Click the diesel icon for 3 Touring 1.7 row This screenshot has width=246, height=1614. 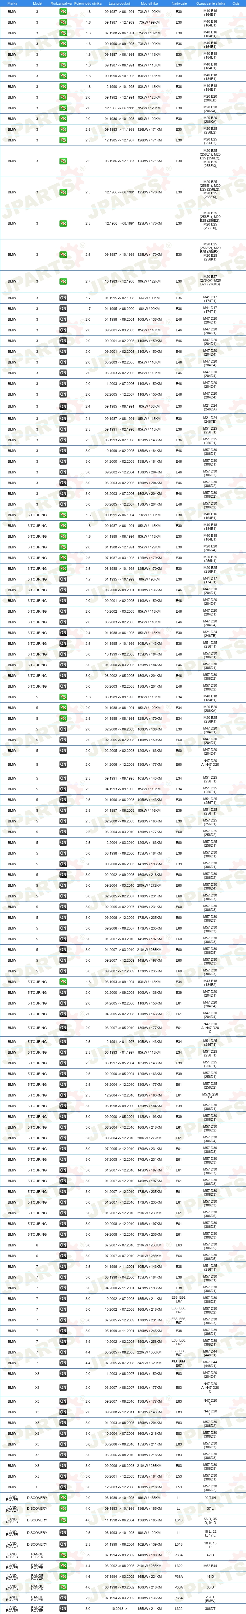point(63,579)
